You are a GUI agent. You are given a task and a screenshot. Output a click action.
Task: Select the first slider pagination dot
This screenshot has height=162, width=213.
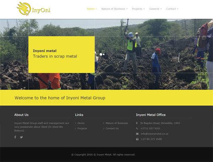point(101,54)
